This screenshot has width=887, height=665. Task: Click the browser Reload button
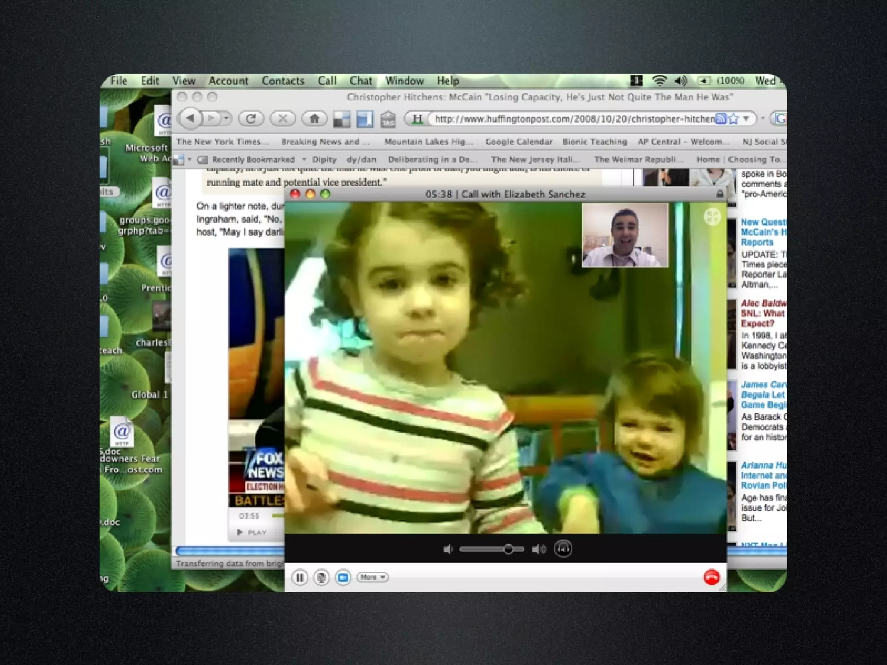(x=251, y=118)
